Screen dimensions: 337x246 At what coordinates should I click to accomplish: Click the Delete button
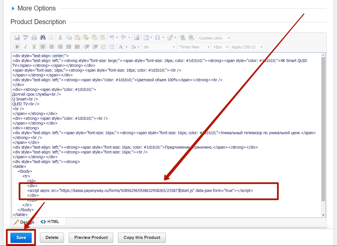[x=52, y=238]
